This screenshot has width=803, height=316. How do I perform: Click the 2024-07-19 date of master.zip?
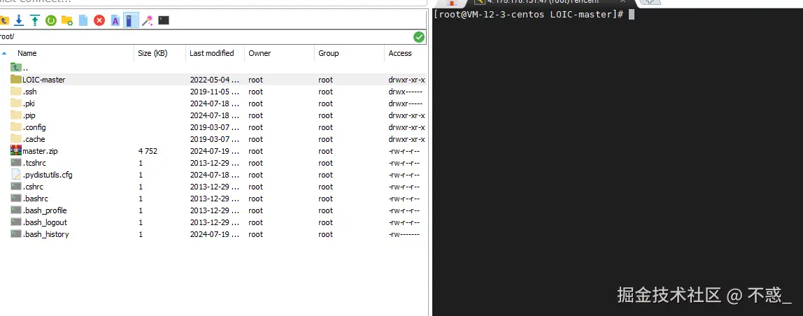click(x=215, y=151)
